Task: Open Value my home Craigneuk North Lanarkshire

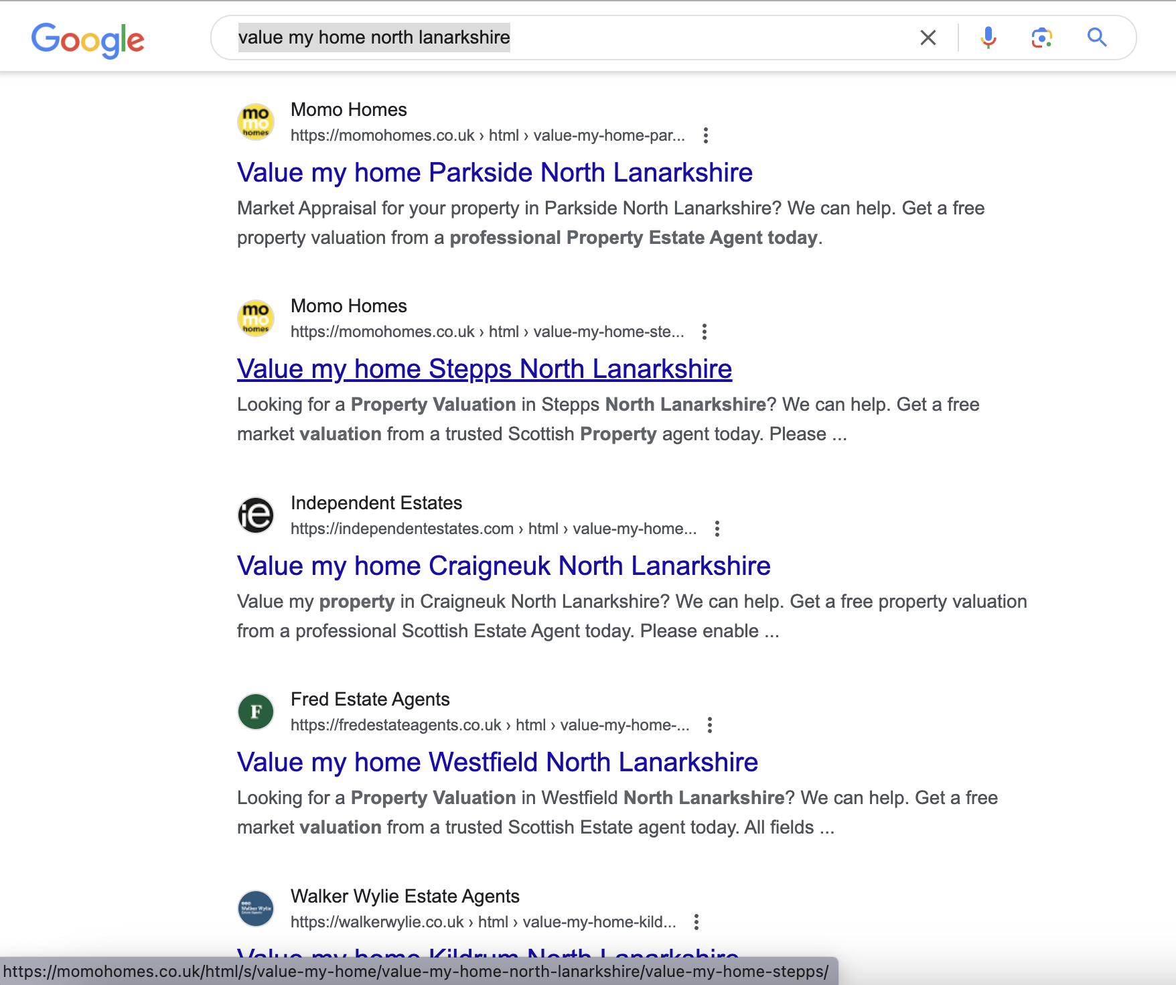Action: coord(504,566)
